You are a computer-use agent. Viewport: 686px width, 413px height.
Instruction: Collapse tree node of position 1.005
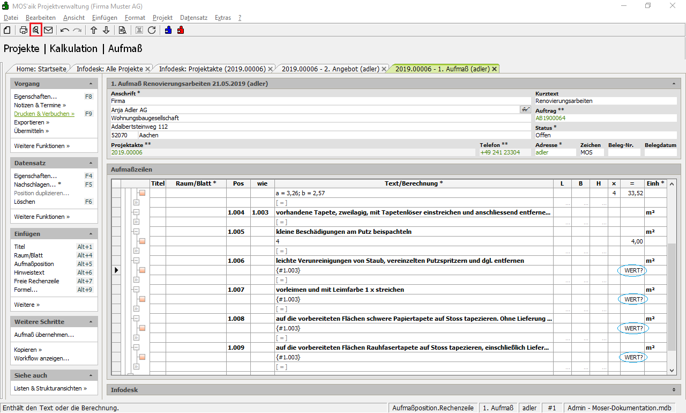(136, 232)
